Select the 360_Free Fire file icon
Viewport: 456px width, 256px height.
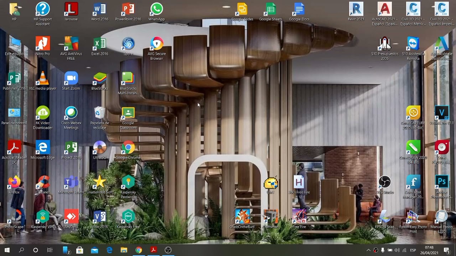pos(299,184)
